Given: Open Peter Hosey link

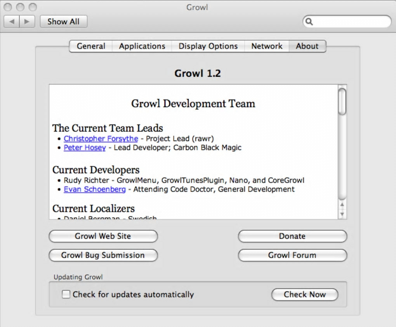Looking at the screenshot, I should click(x=85, y=148).
